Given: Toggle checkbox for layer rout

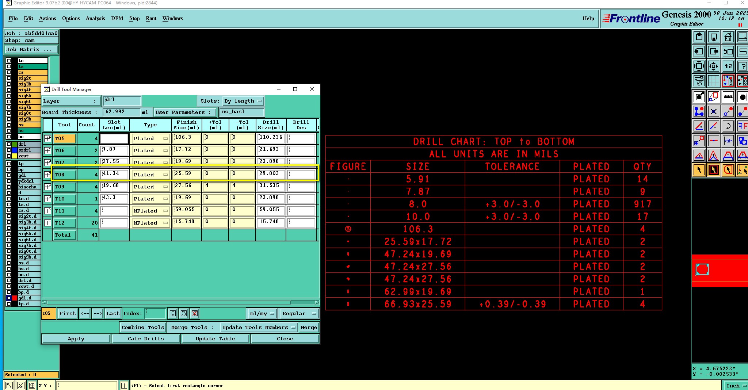Looking at the screenshot, I should coord(9,156).
